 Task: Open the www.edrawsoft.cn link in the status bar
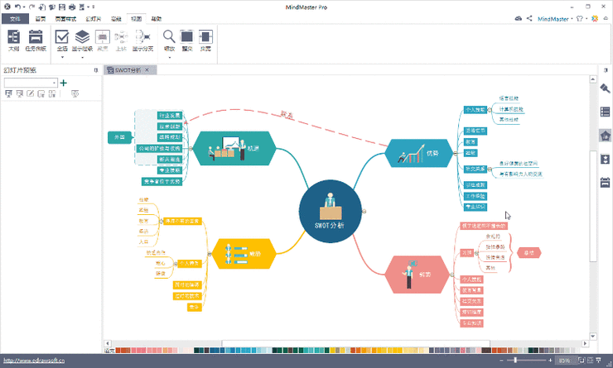click(34, 361)
